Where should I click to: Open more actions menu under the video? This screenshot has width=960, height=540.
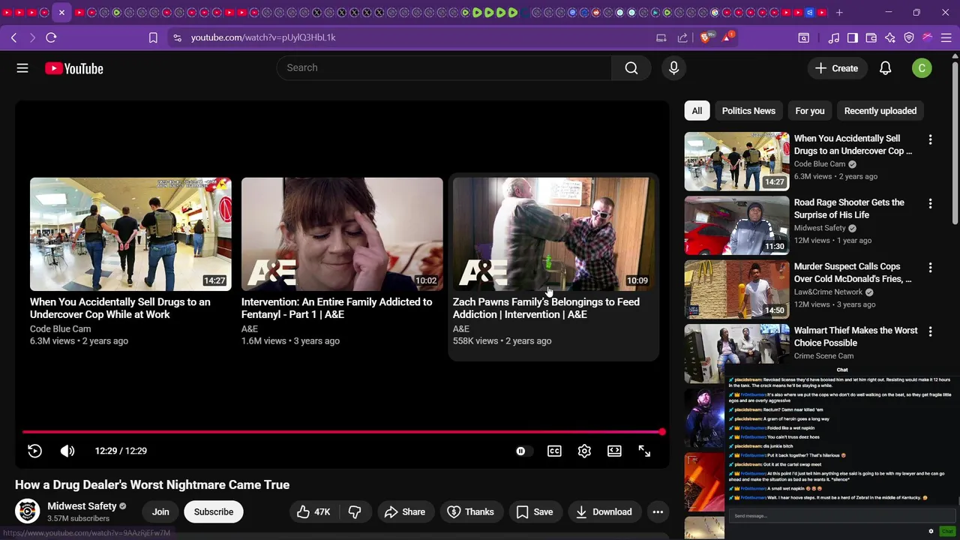[658, 511]
